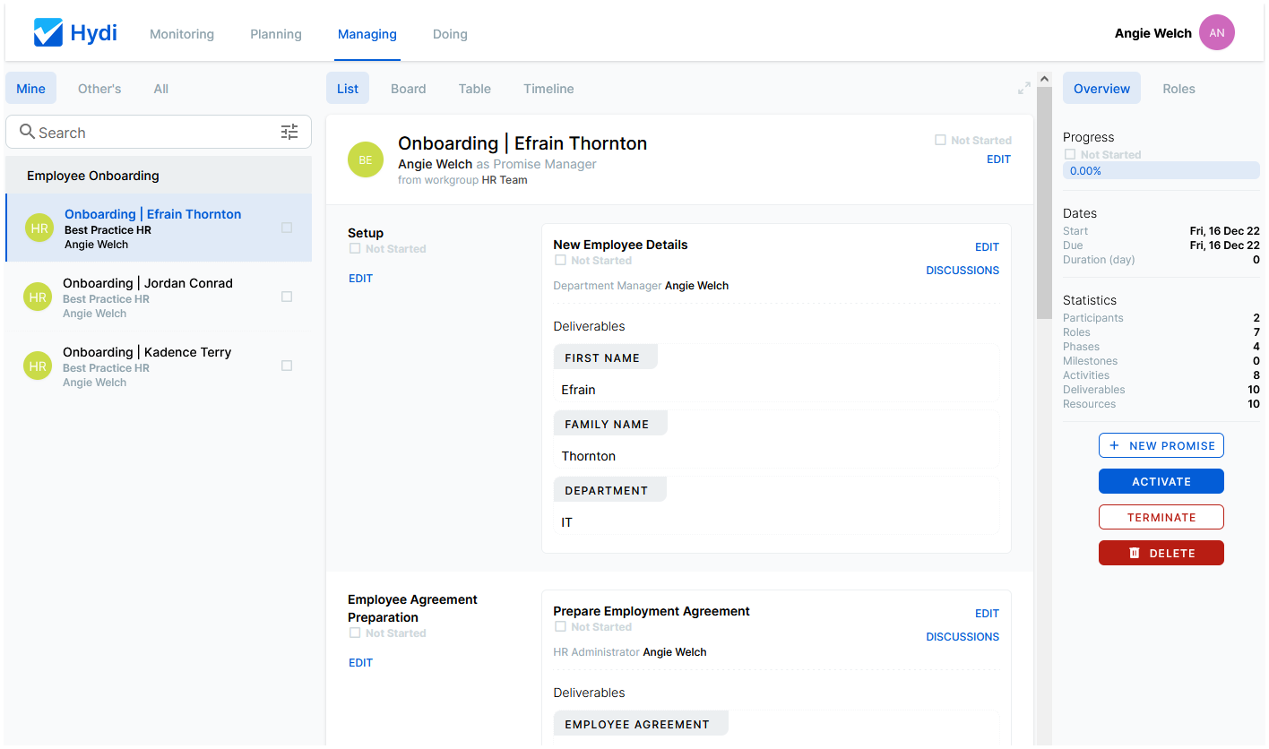Go to the Doing tab
The height and width of the screenshot is (749, 1269).
(450, 34)
